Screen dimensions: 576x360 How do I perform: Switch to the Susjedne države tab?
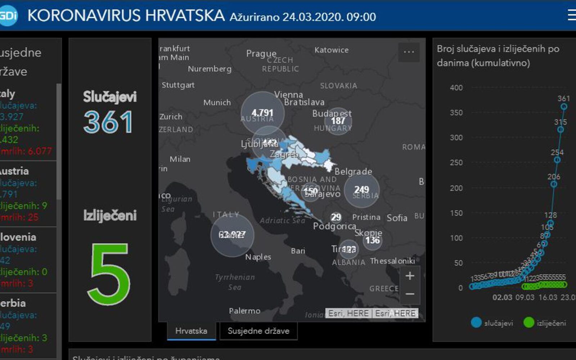258,331
